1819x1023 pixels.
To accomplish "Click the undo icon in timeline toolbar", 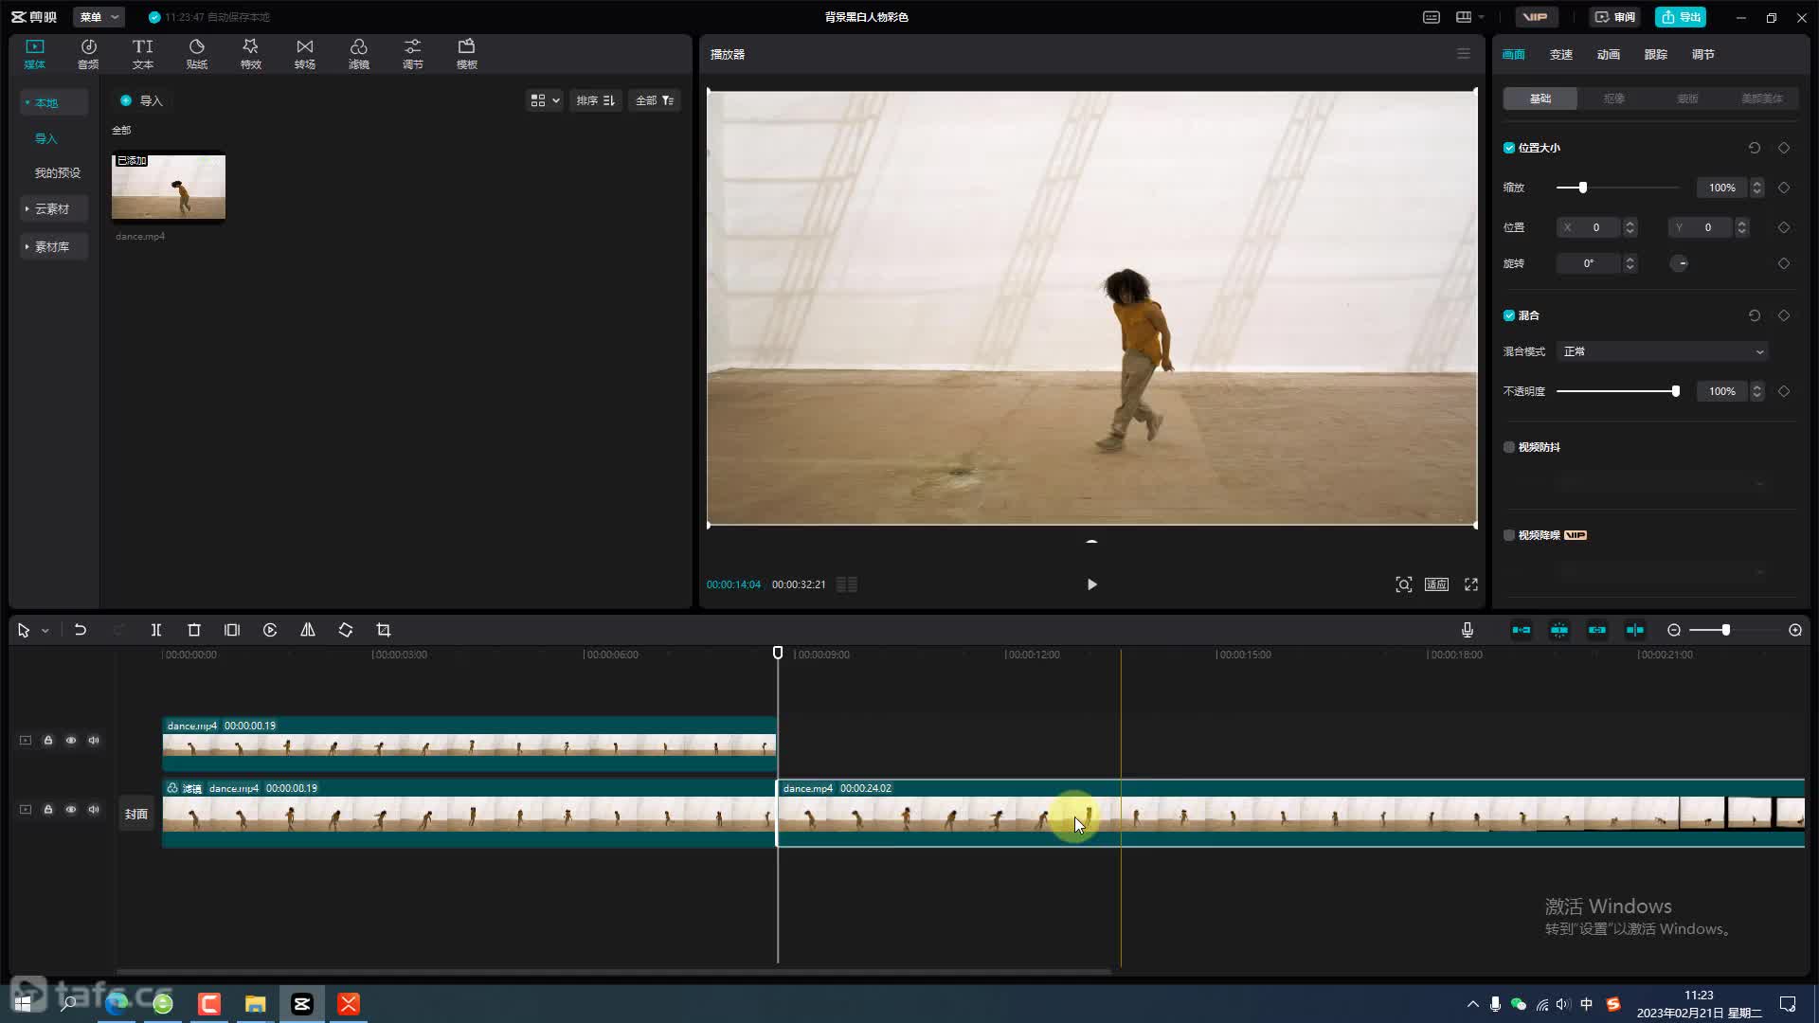I will coord(81,630).
